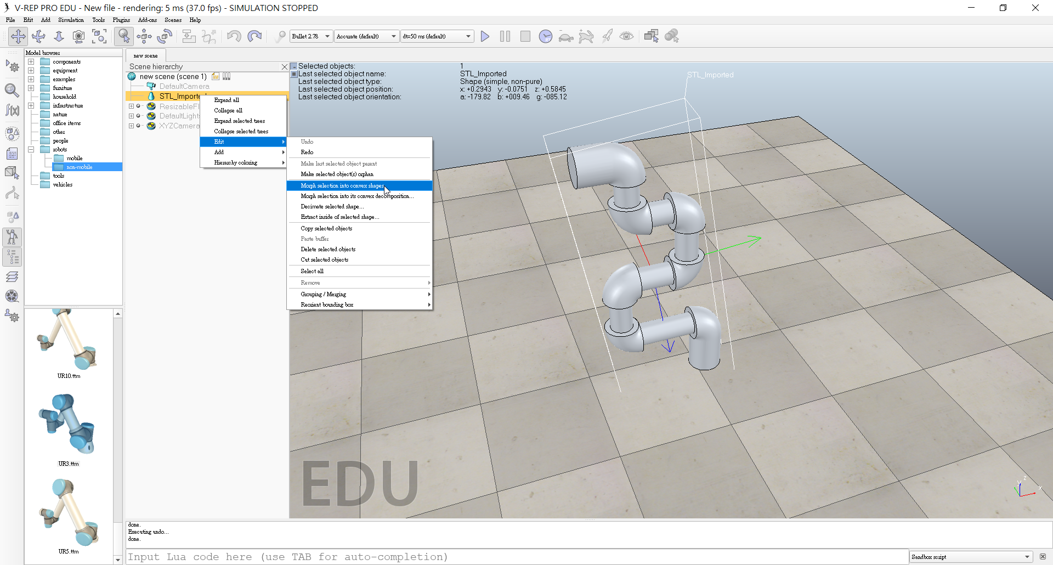Select the camera pan tool
Screen dimensions: 1053x565
coord(18,36)
